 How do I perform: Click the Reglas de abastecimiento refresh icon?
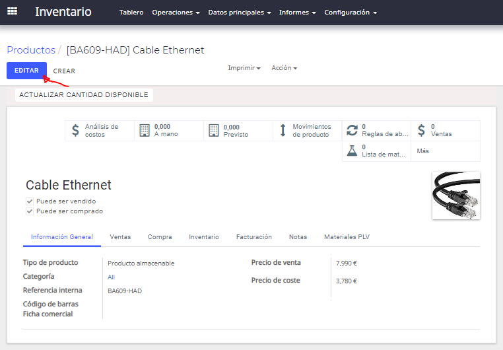pyautogui.click(x=352, y=130)
